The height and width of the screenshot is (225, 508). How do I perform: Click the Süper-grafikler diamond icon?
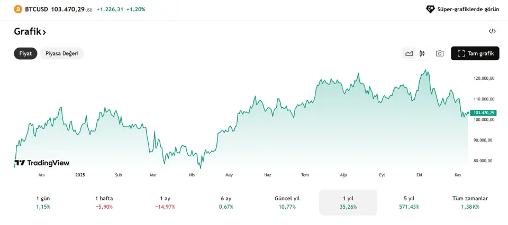pyautogui.click(x=430, y=10)
